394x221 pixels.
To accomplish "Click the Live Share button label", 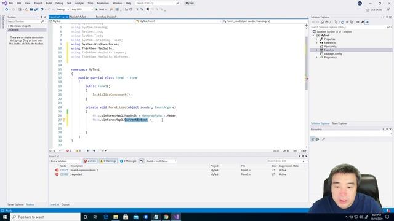I will (x=376, y=10).
